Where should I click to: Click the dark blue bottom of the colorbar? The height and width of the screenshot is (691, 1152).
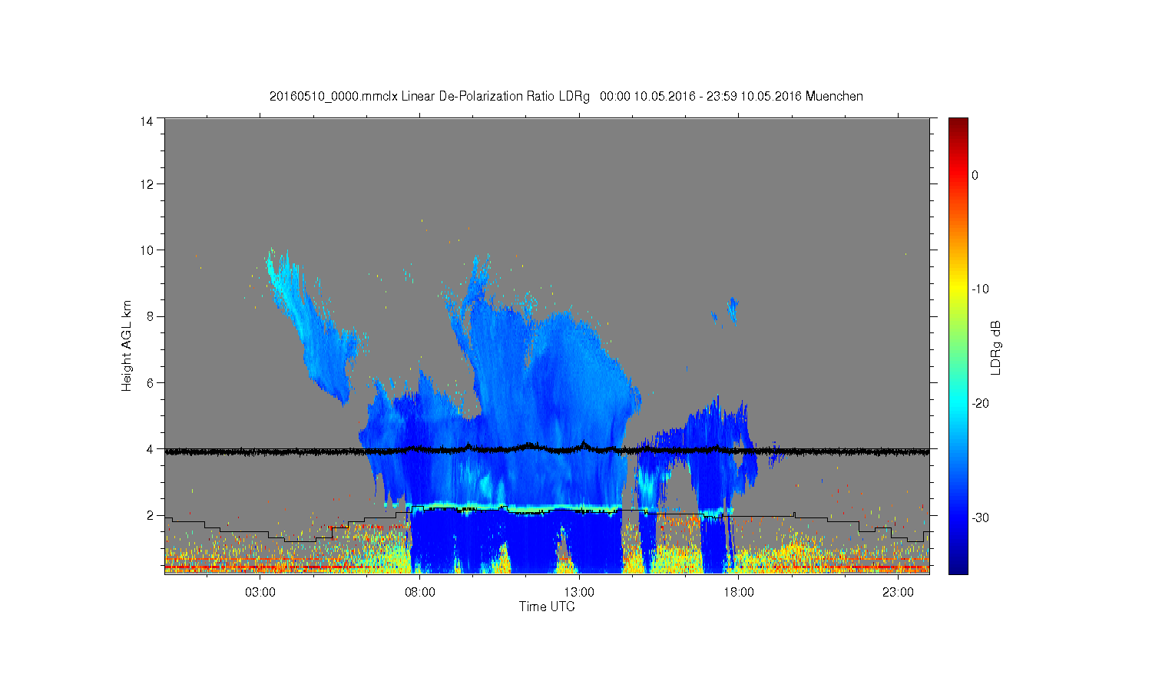pyautogui.click(x=958, y=564)
